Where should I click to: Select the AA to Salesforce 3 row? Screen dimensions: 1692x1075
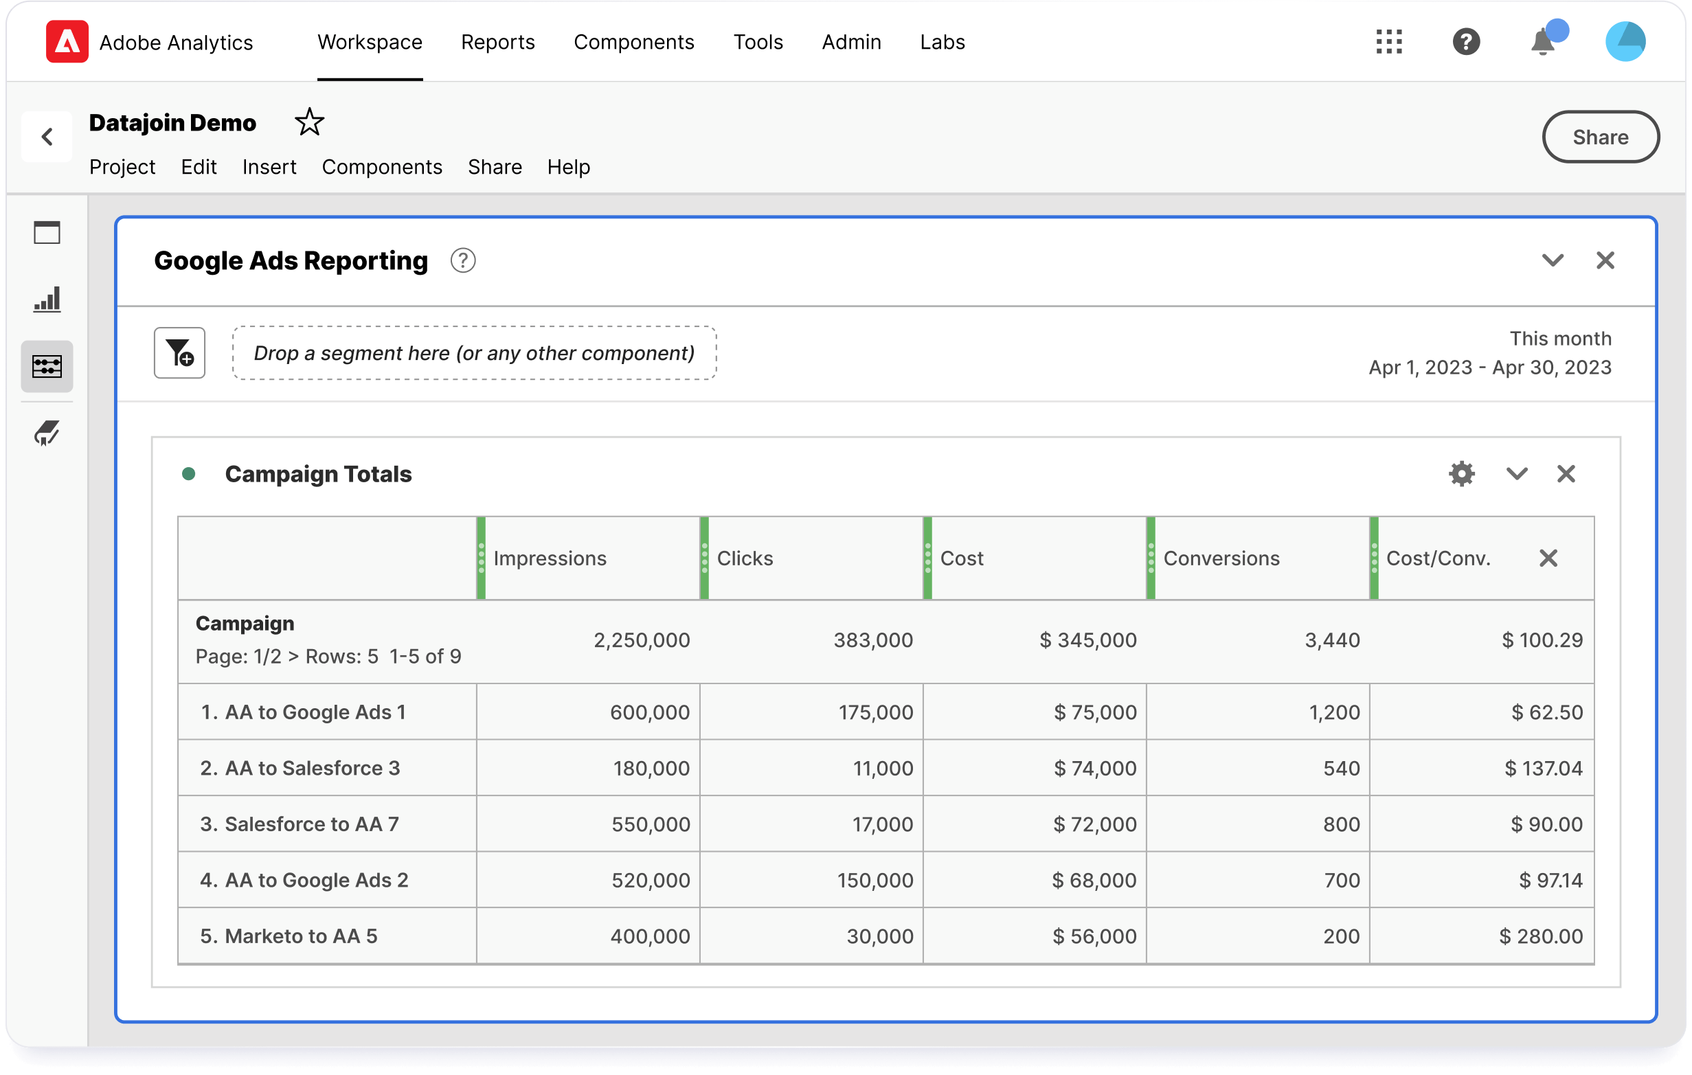click(x=886, y=768)
